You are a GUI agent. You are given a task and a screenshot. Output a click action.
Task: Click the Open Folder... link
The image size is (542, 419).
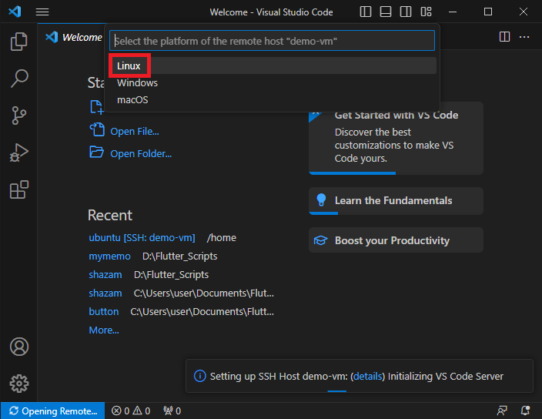[x=141, y=153]
